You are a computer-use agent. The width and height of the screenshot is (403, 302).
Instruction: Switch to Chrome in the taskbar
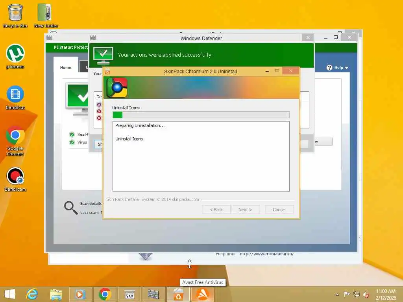pos(105,294)
